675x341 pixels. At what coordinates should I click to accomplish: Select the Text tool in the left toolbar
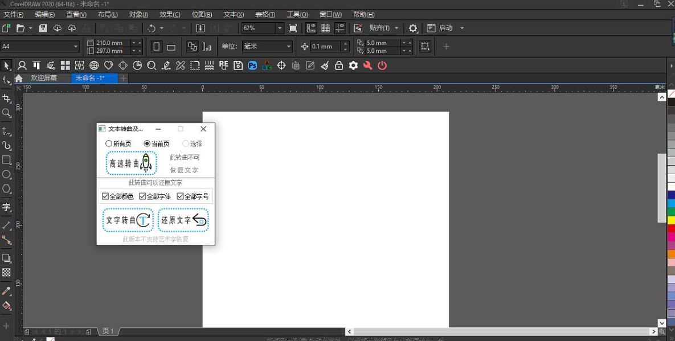(7, 206)
